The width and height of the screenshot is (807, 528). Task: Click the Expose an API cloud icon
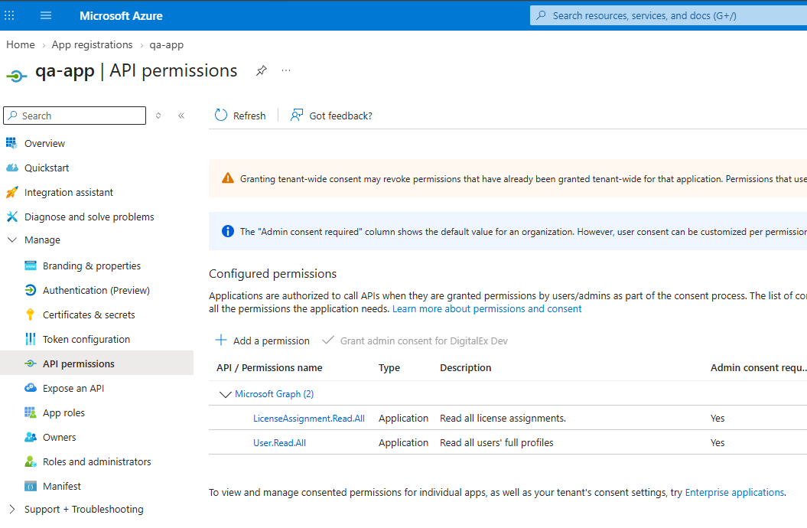[31, 388]
